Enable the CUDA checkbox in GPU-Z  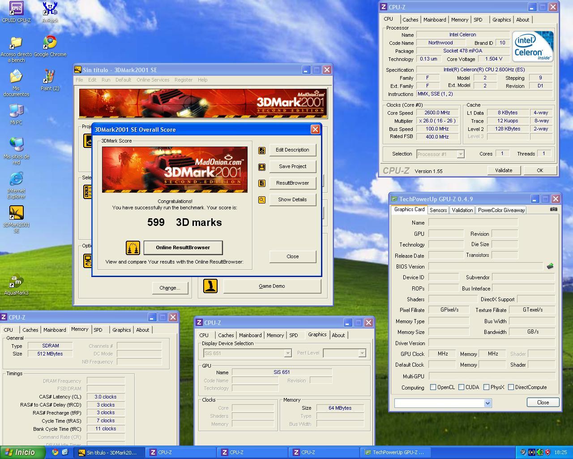(461, 387)
